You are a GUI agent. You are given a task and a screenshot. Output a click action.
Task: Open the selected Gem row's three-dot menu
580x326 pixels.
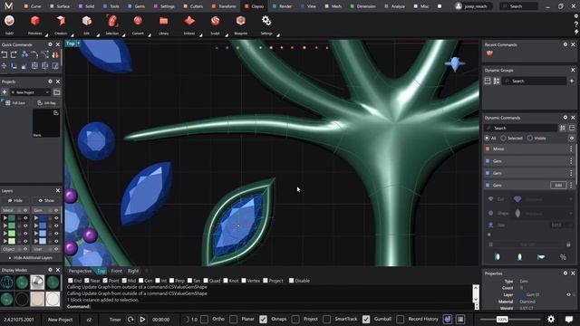pyautogui.click(x=571, y=185)
